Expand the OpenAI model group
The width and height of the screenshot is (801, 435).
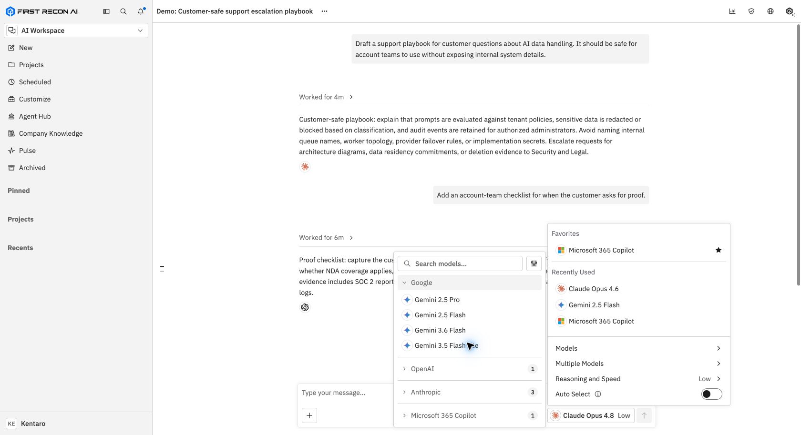pos(470,369)
